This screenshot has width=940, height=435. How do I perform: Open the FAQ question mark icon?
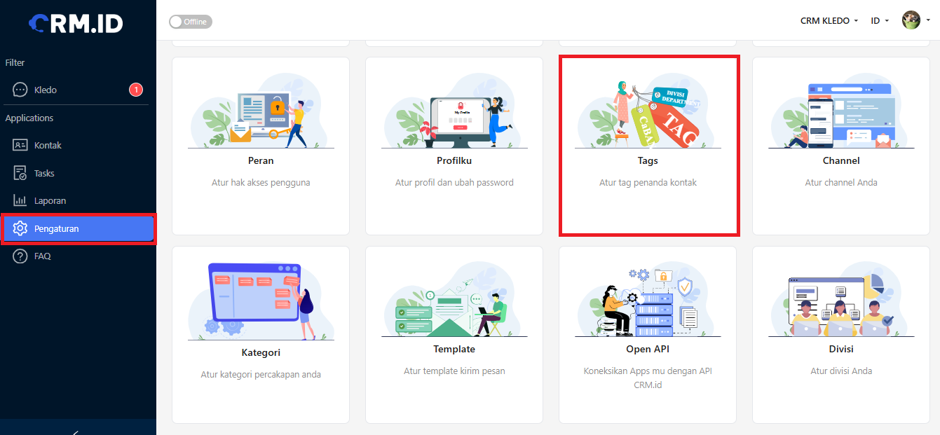pyautogui.click(x=20, y=256)
